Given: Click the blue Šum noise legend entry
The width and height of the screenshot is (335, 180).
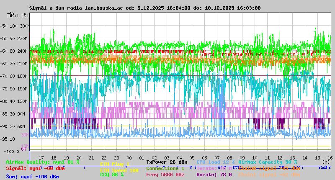Looking at the screenshot, I should point(32,177).
